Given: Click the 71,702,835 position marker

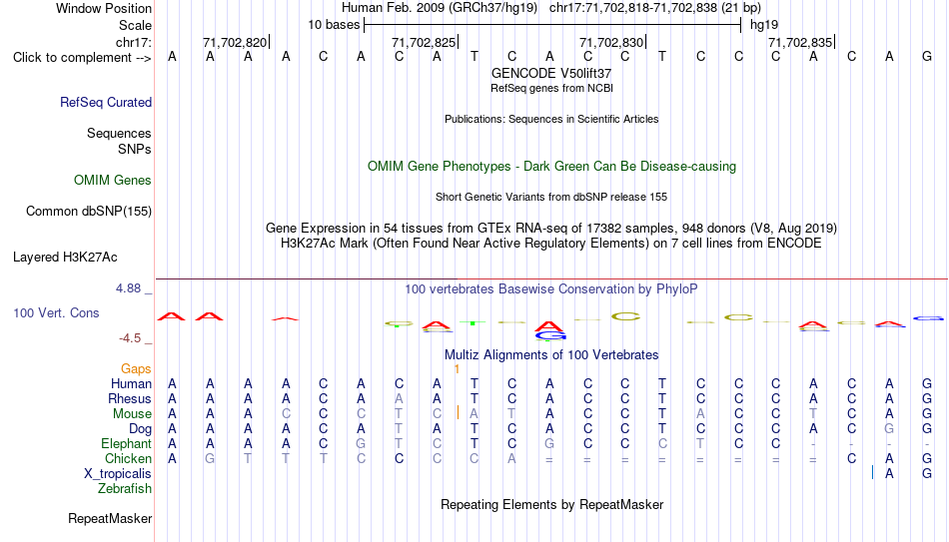Looking at the screenshot, I should (800, 42).
